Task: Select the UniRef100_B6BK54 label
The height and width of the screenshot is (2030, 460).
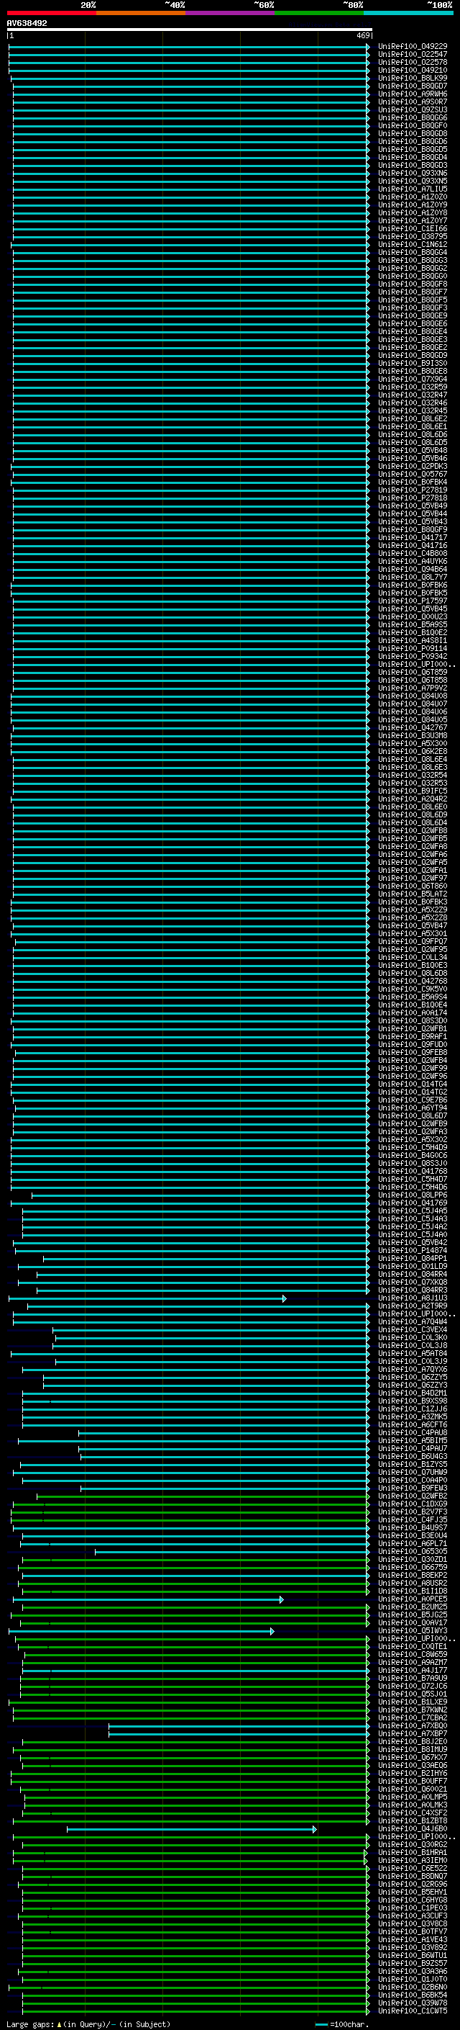Action: (x=413, y=1995)
